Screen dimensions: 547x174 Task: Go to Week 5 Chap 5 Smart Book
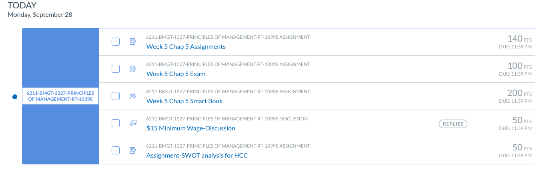(184, 101)
